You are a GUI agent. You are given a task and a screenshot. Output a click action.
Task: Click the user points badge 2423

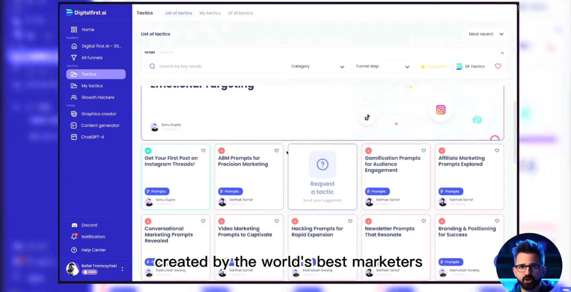pos(90,272)
